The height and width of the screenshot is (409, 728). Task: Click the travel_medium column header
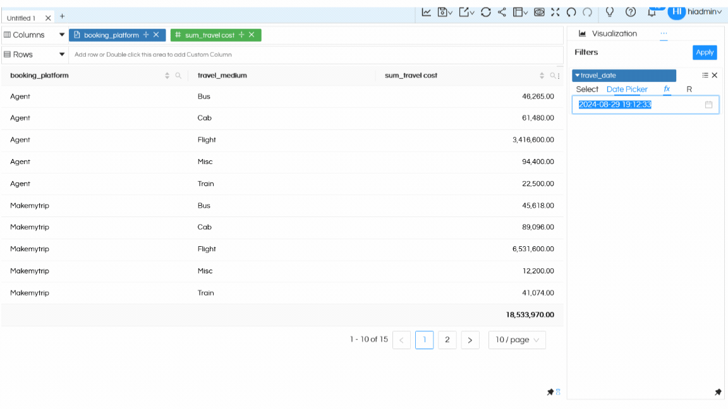point(222,76)
